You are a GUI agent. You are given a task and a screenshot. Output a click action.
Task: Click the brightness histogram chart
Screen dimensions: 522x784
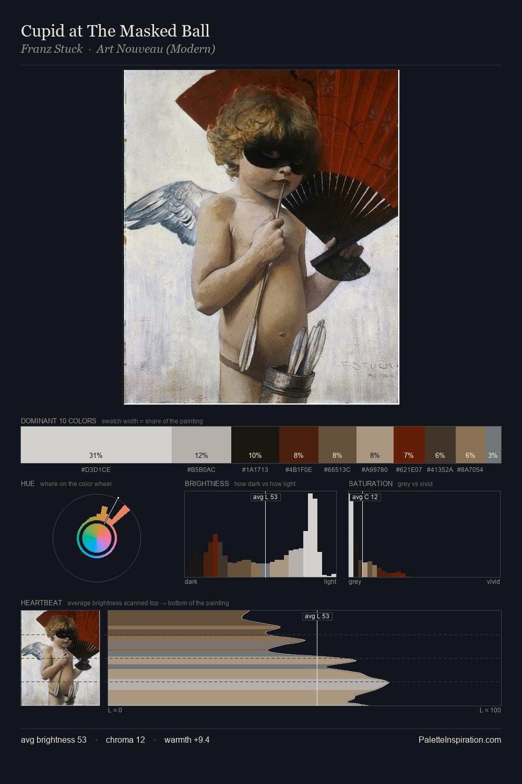260,534
